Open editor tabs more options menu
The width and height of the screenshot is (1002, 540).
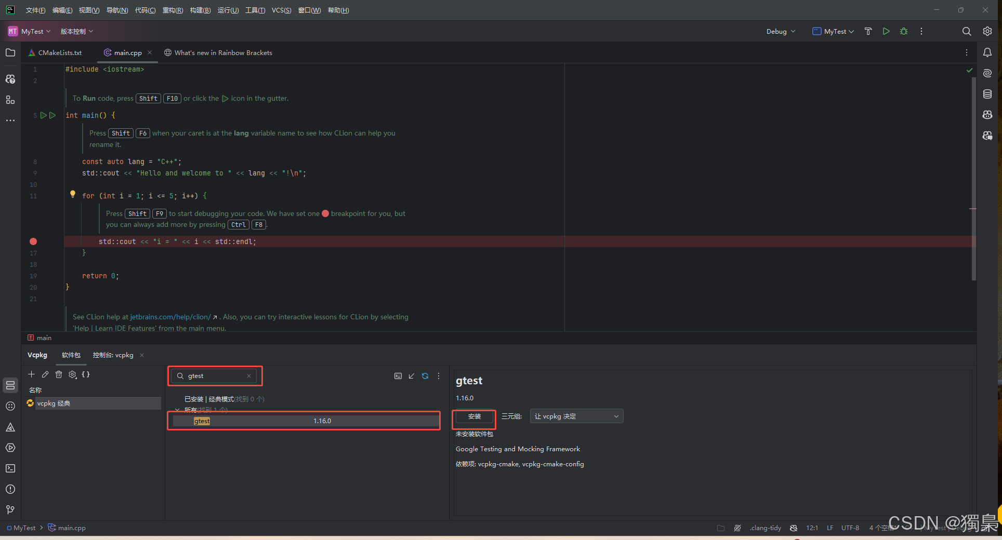tap(967, 52)
